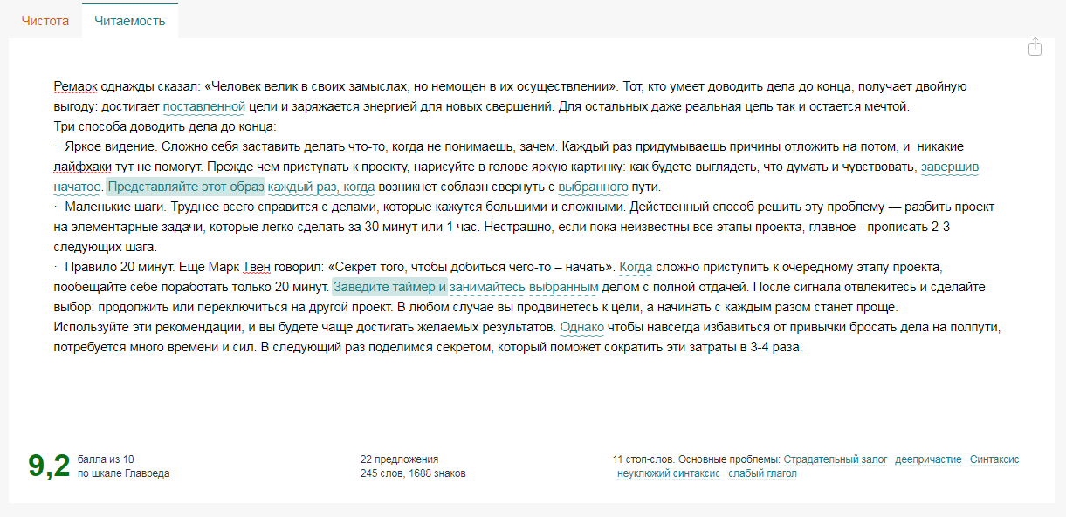Click underlined word Ремарк
1066x517 pixels.
75,86
